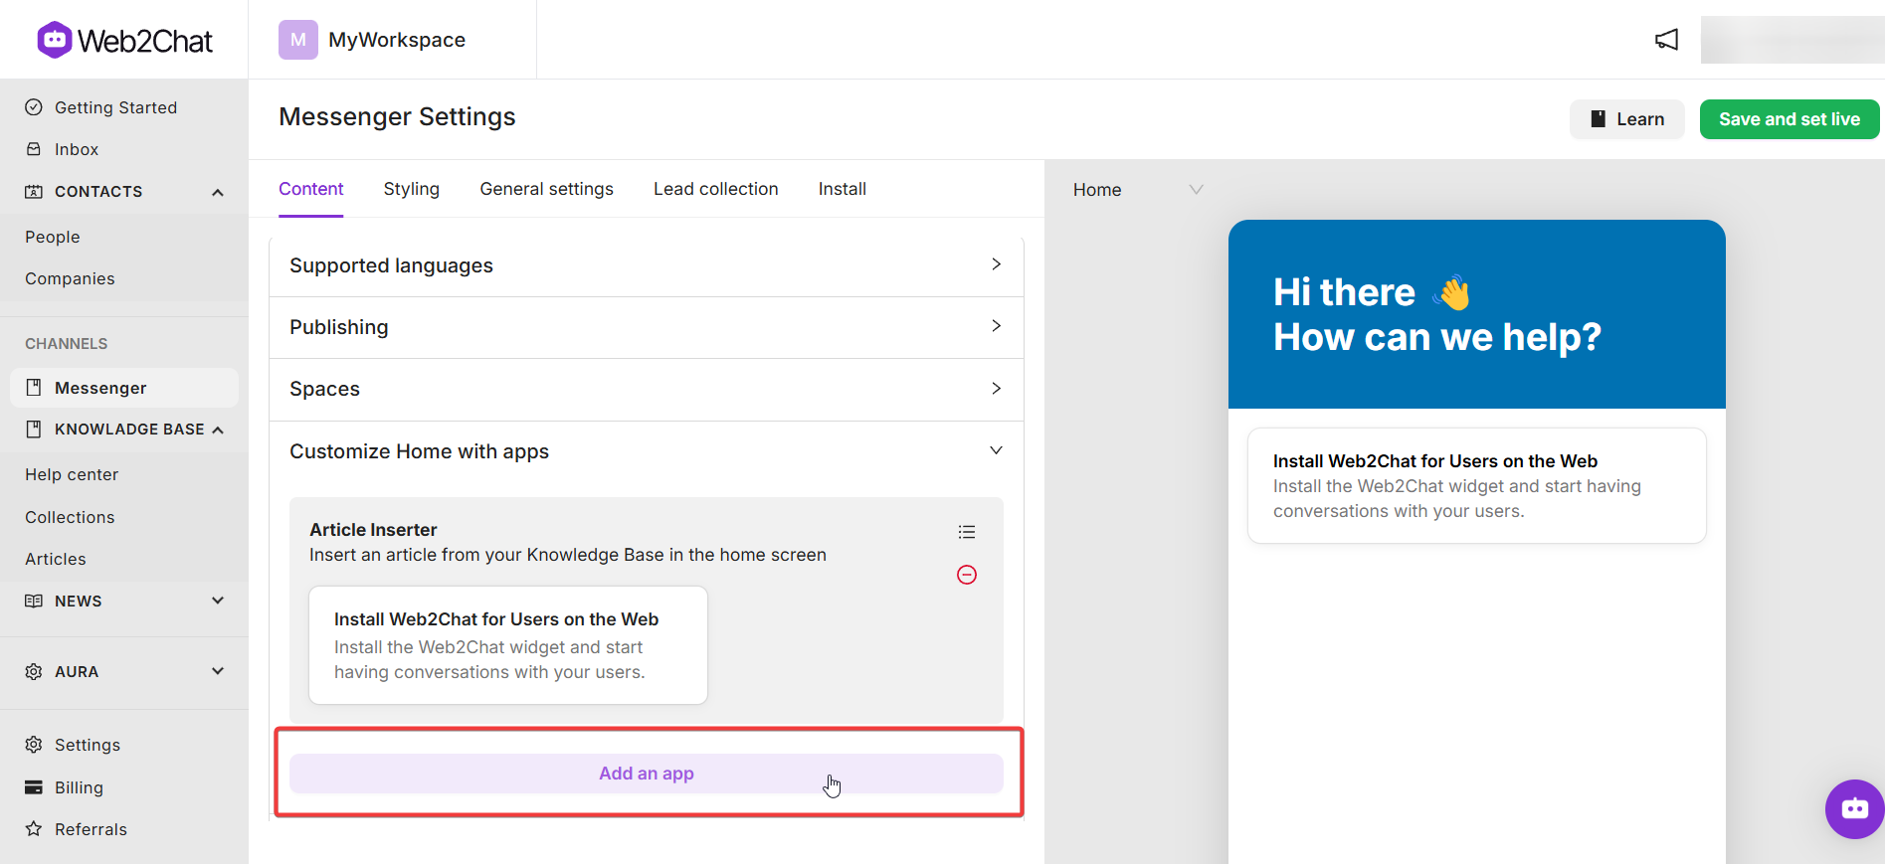Screen dimensions: 1885x864
Task: Open the Referrals link
Action: [91, 829]
